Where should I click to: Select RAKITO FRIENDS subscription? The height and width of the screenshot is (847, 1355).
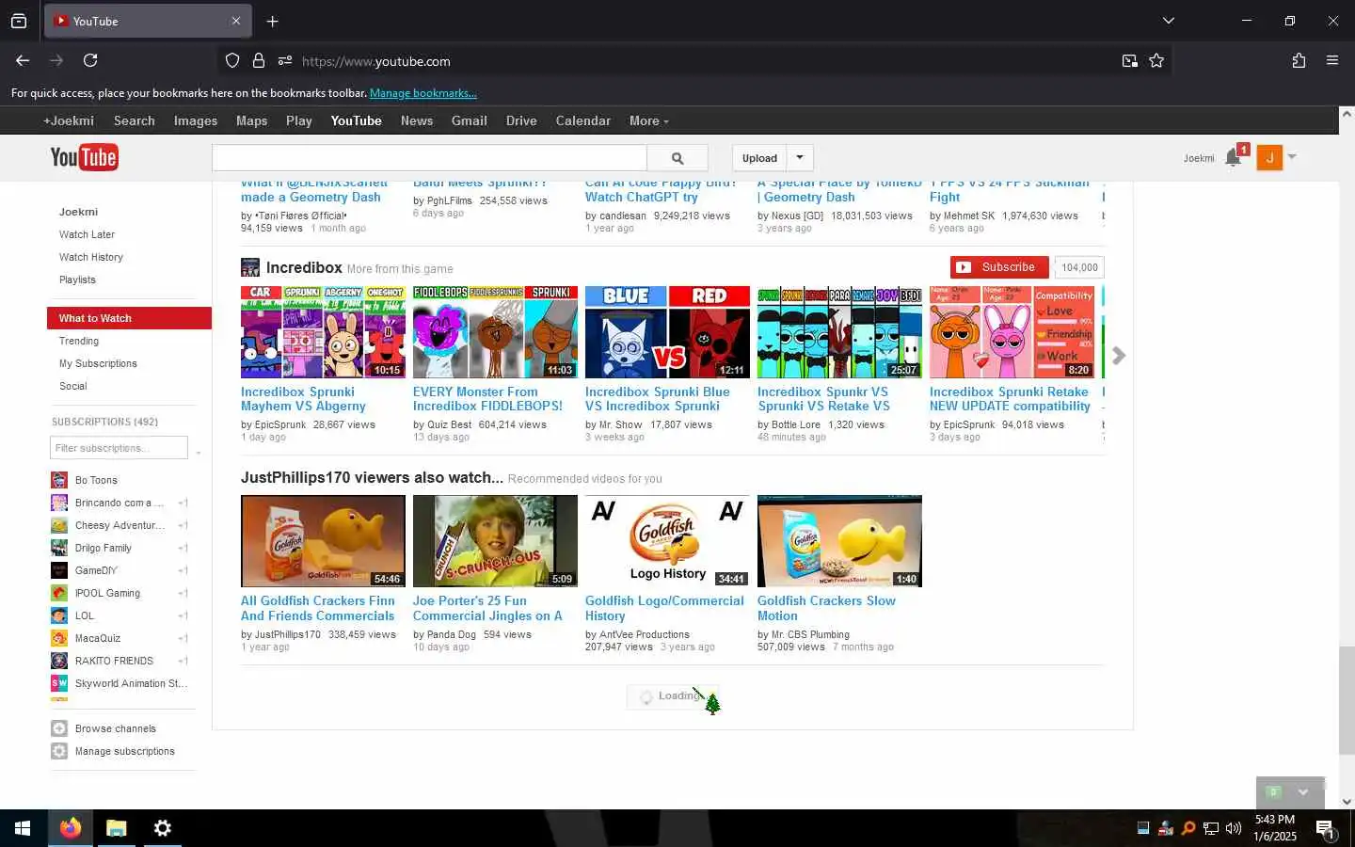click(x=114, y=661)
